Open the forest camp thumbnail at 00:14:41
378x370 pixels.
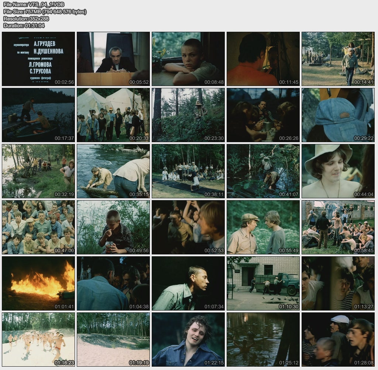(338, 59)
